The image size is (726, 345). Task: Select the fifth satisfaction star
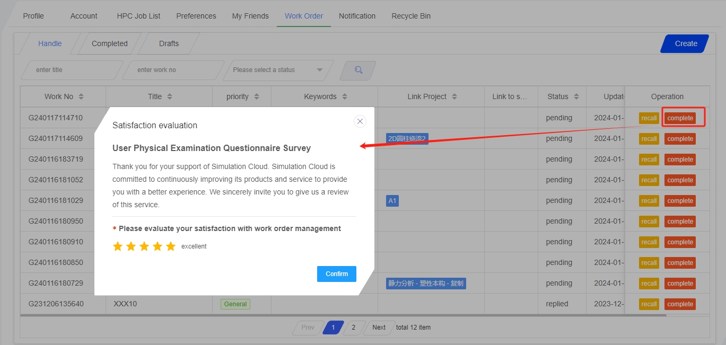coord(171,246)
